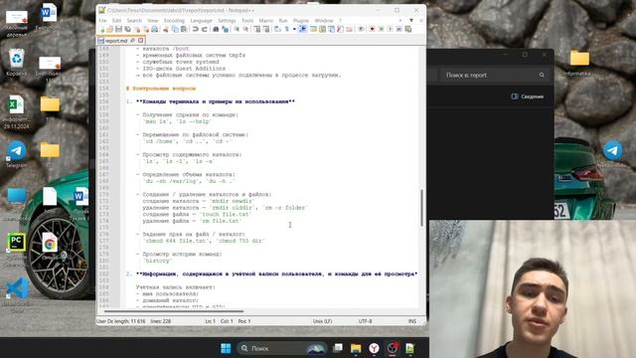Click the plus button right of the menu bar
Screen dimensions: 636x358
coord(400,20)
